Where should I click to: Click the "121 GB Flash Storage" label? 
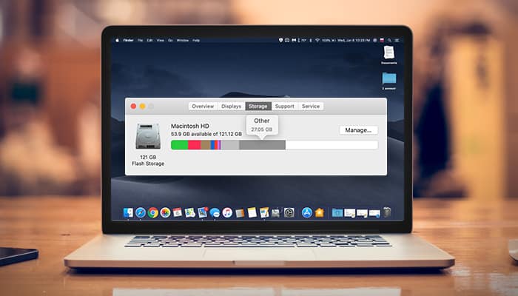click(148, 161)
